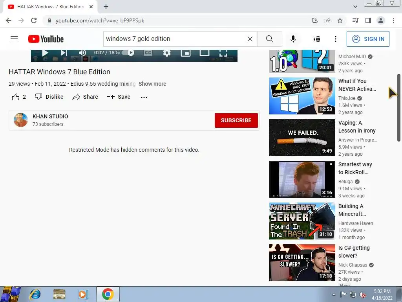Open 'Vaping: A Lesson in Irony' title

point(357,127)
